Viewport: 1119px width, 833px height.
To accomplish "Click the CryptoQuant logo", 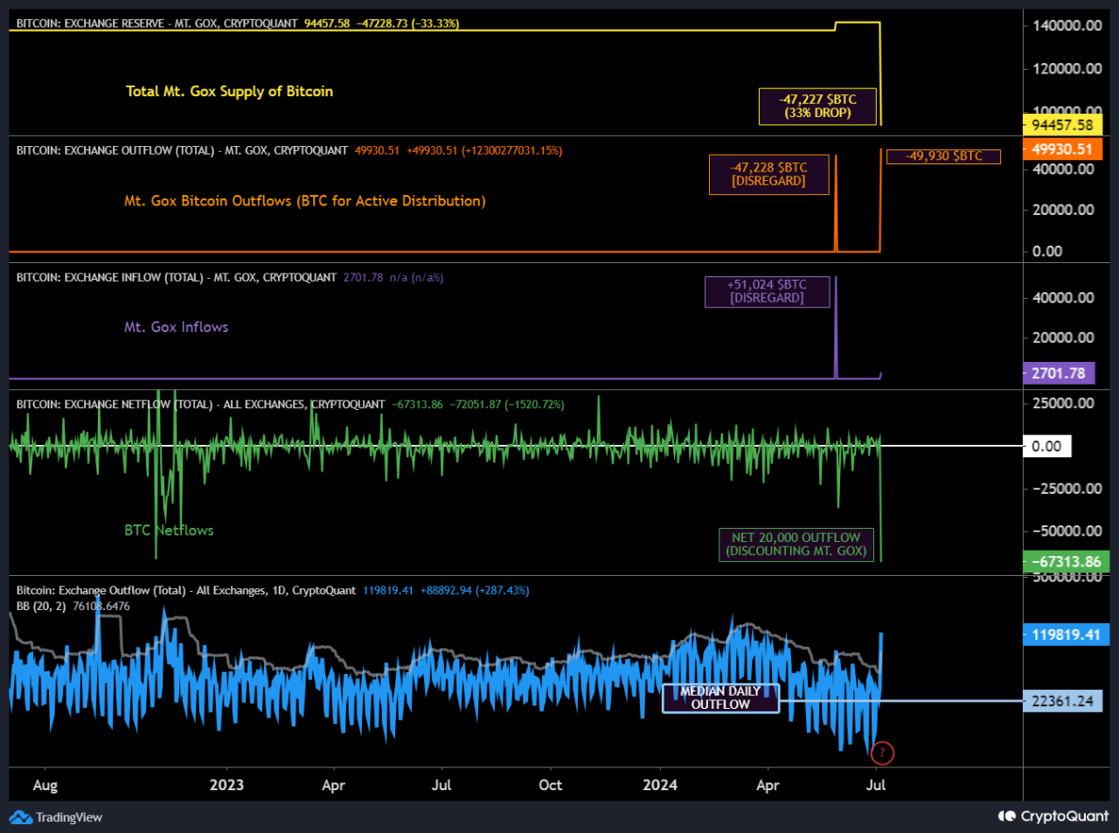I will 1053,816.
